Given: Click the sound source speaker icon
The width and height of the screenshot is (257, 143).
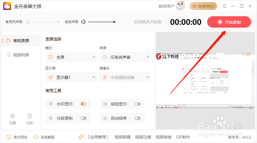Looking at the screenshot, I should coord(105,57).
